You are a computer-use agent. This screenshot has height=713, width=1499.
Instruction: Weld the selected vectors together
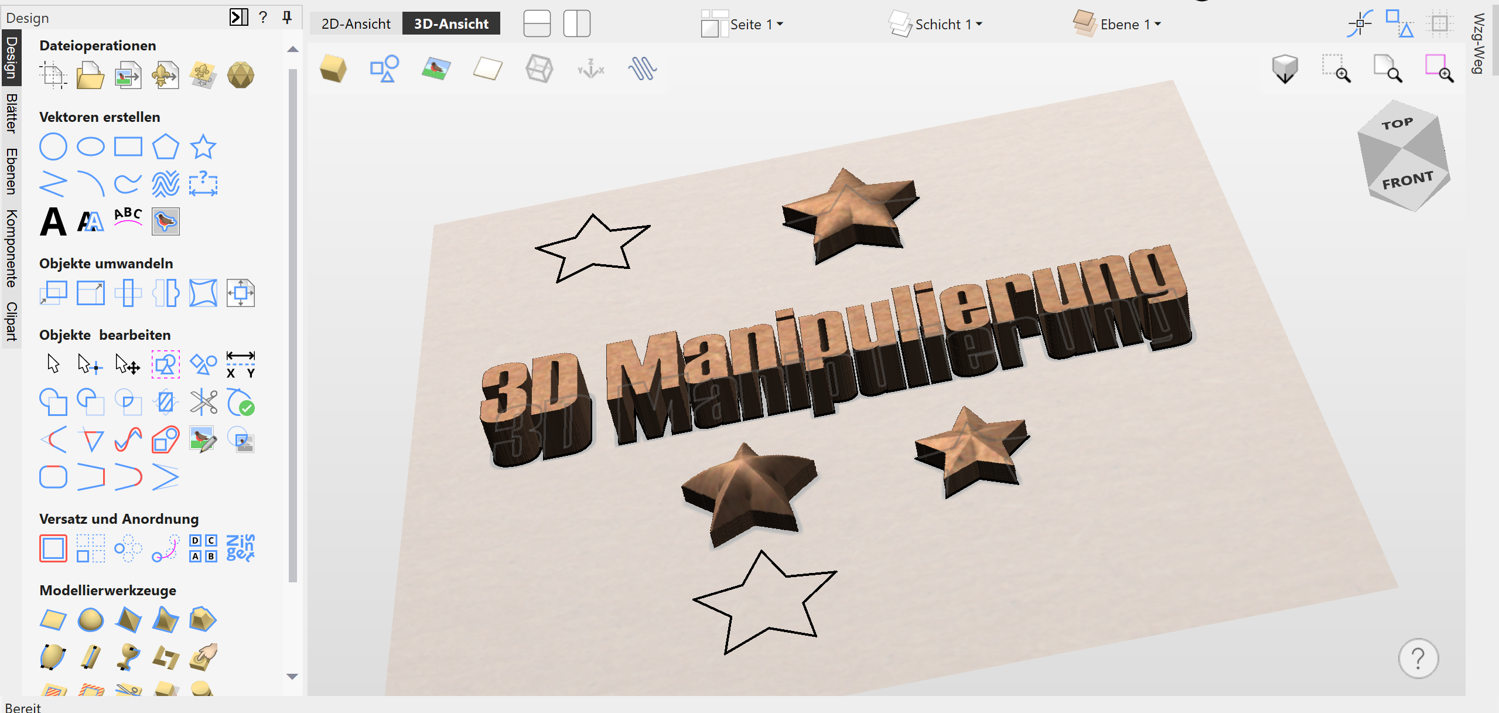pos(53,402)
